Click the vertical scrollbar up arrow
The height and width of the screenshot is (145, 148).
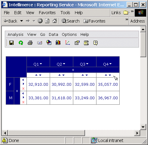click(143, 29)
